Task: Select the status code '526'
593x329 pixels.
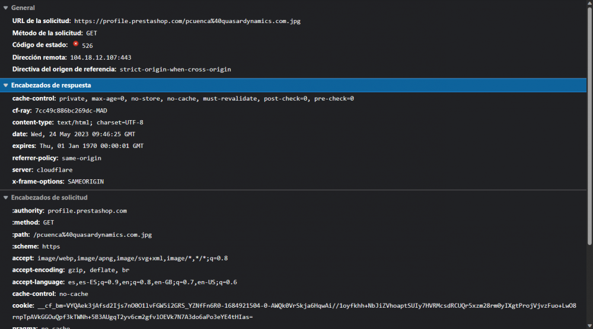Action: coord(87,46)
